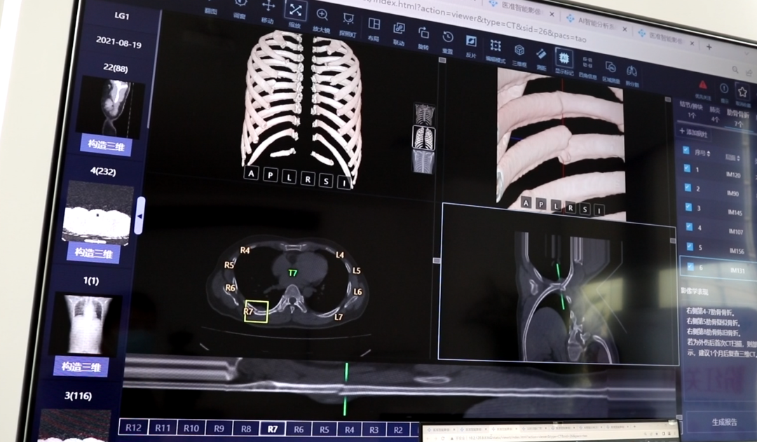This screenshot has height=442, width=757.
Task: Switch to the 肺炎 pneumonia tab
Action: [714, 114]
